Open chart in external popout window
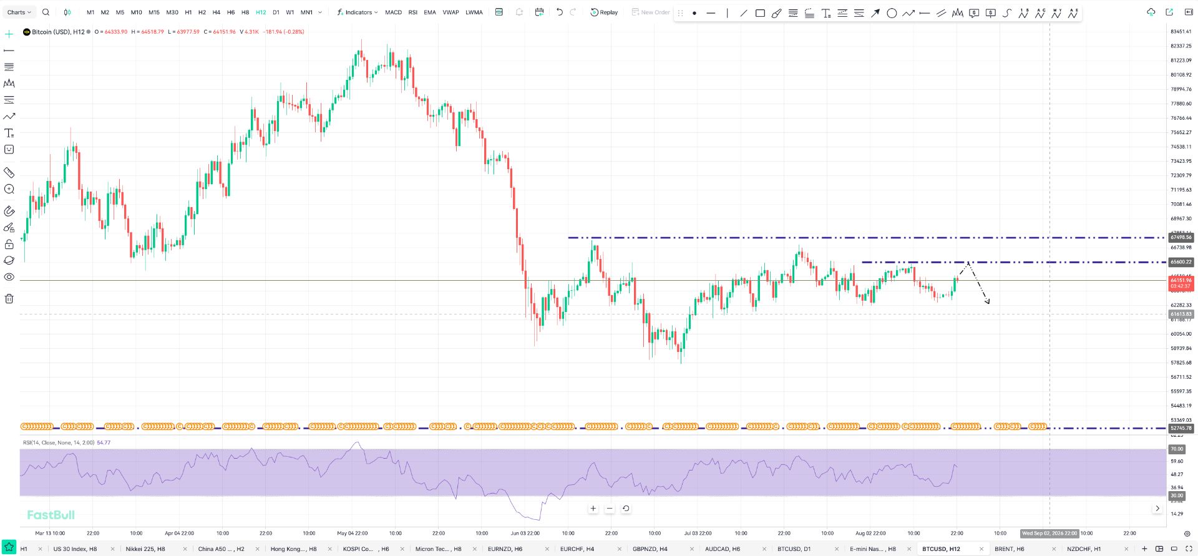1198x556 pixels. pyautogui.click(x=1169, y=12)
